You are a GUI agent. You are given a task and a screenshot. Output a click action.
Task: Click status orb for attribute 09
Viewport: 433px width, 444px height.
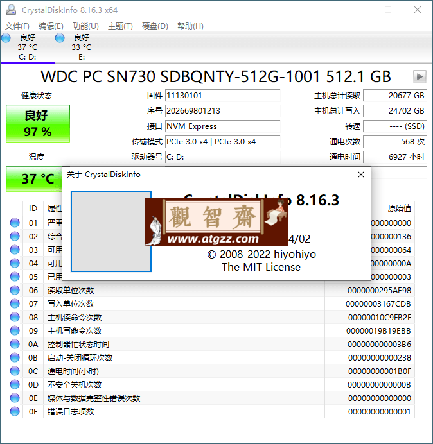click(x=15, y=330)
